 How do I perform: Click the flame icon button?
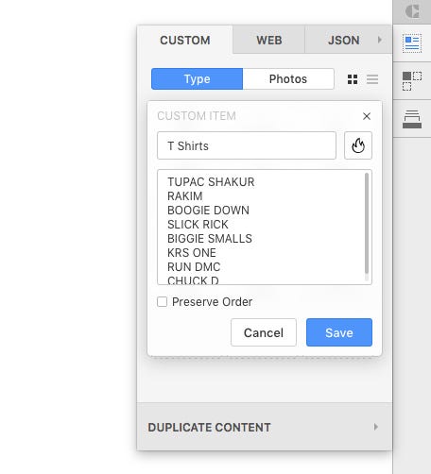pos(358,145)
